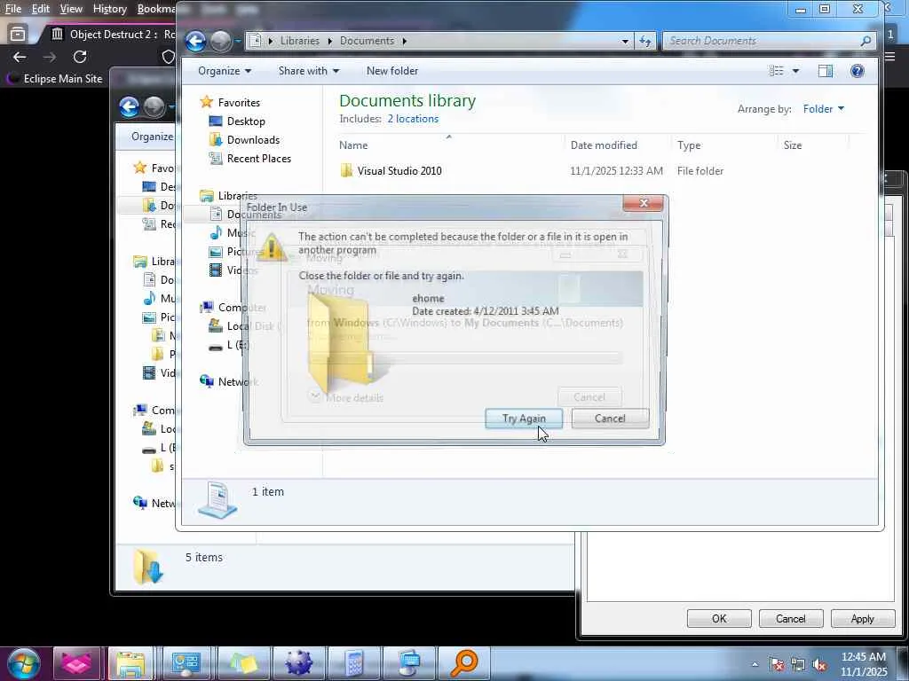Select the Local Disk drive icon
The width and height of the screenshot is (909, 681).
point(216,325)
